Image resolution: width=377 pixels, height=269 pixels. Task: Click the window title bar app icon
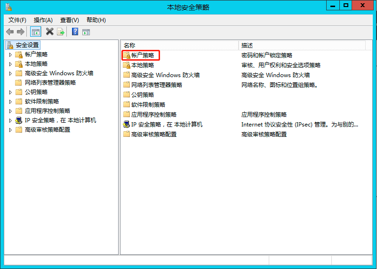point(8,8)
